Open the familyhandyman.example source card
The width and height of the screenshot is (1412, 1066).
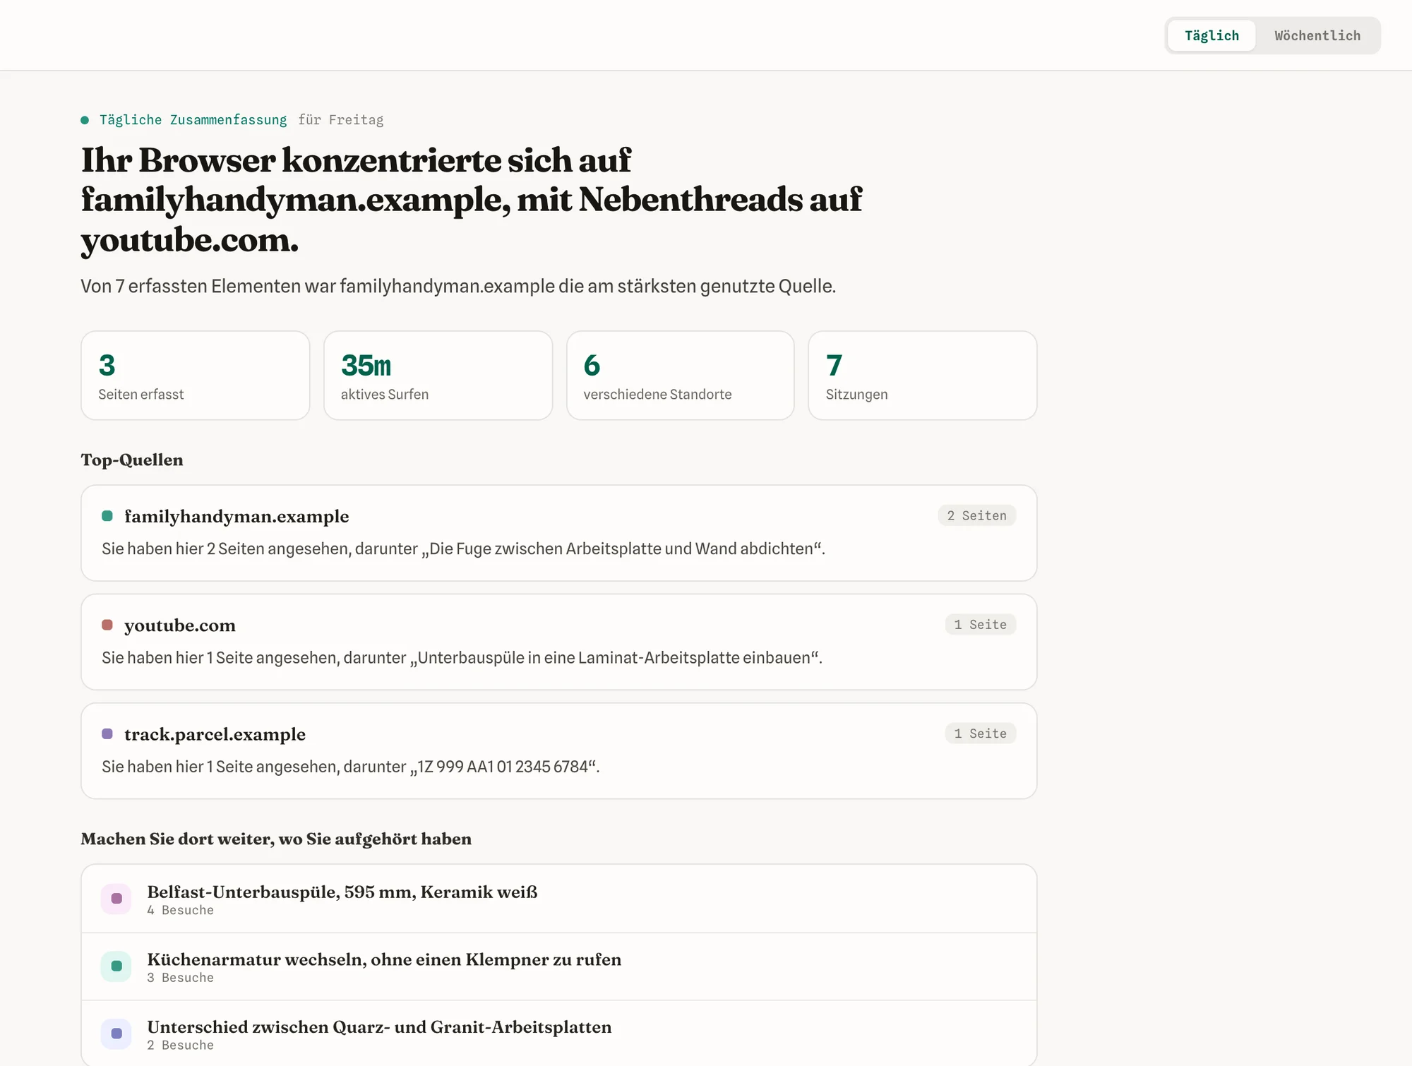click(558, 533)
